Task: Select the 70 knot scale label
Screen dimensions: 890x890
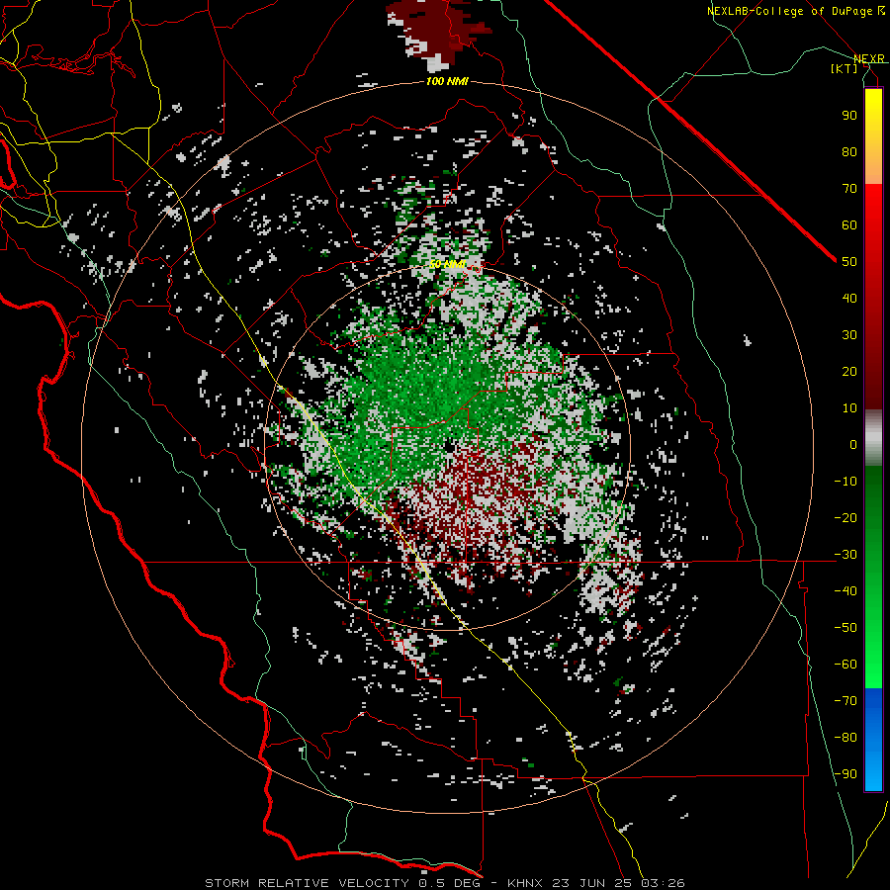Action: tap(849, 189)
